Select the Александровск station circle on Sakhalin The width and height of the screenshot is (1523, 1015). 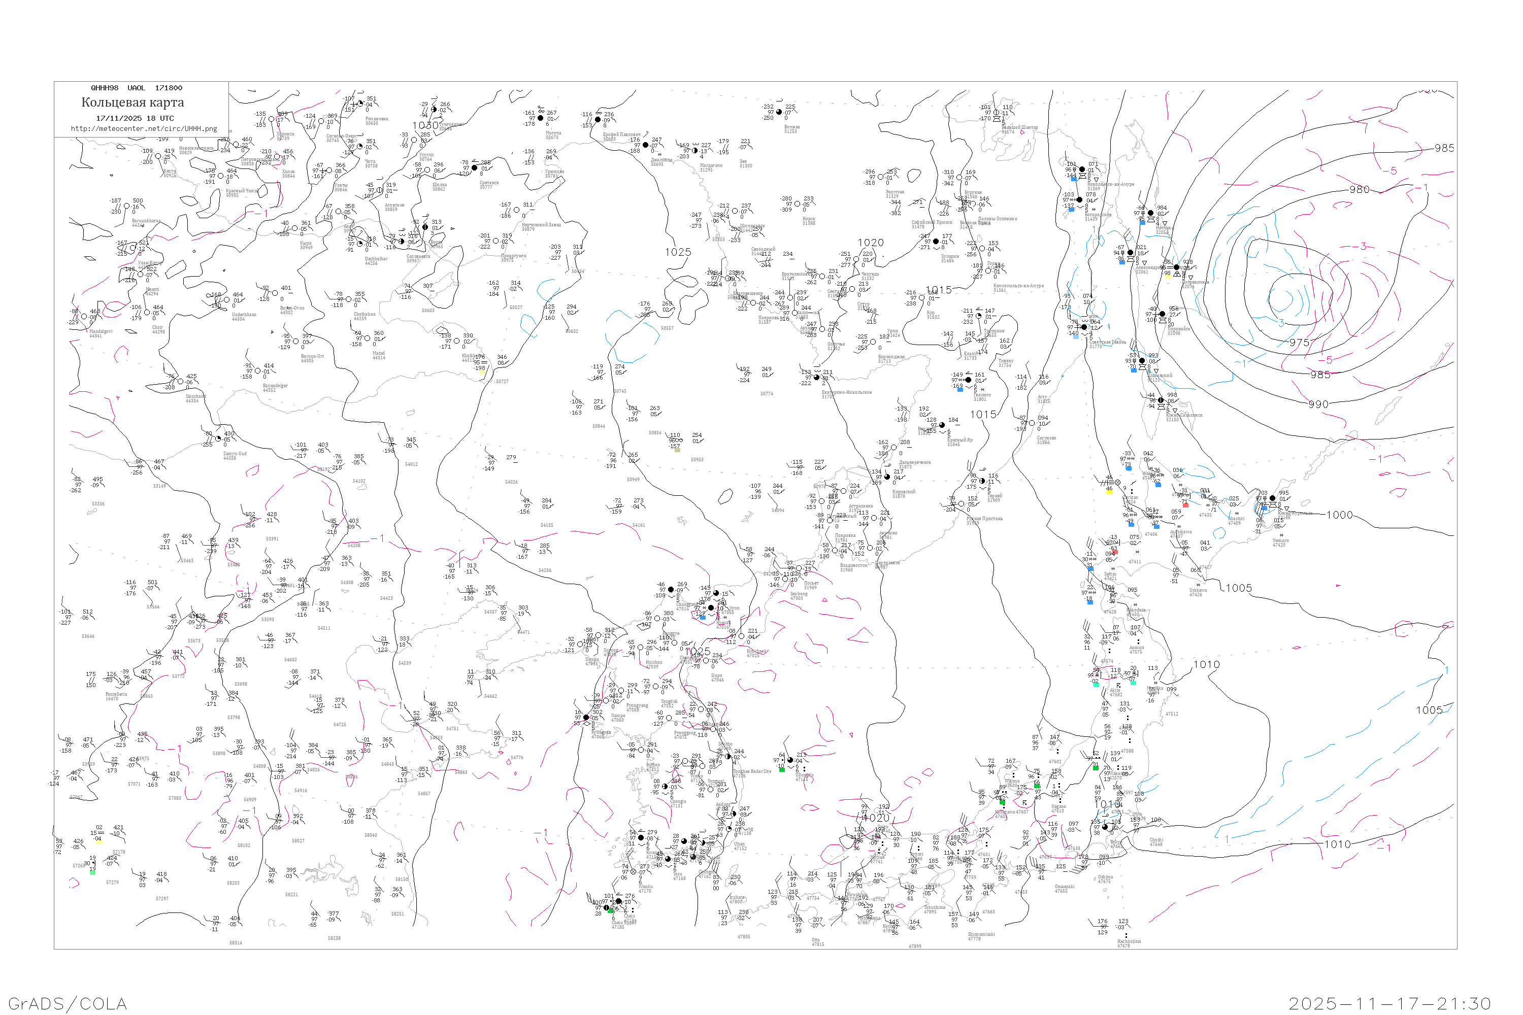point(1131,253)
